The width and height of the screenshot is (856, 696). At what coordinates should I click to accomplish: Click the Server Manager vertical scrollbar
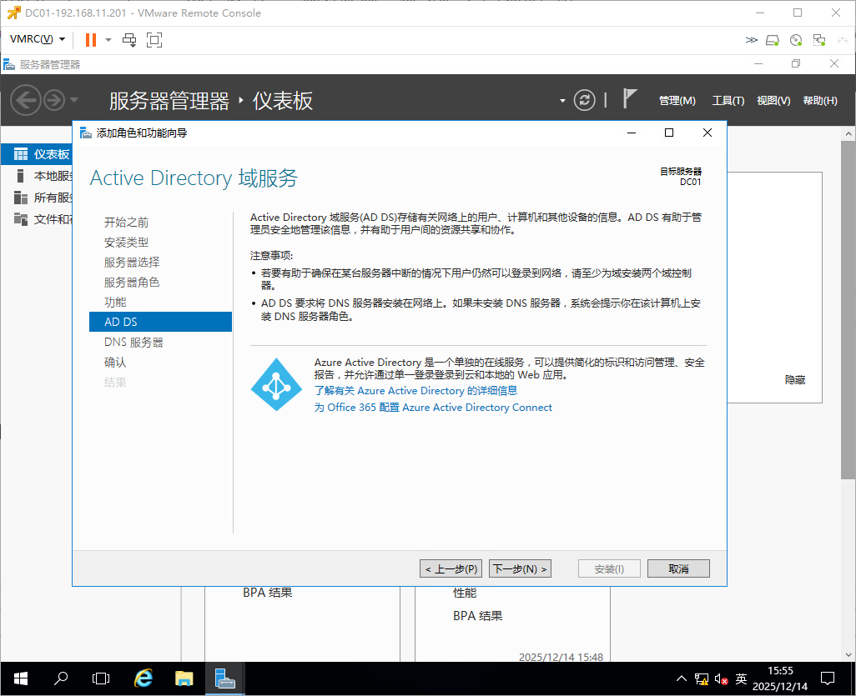(848, 310)
